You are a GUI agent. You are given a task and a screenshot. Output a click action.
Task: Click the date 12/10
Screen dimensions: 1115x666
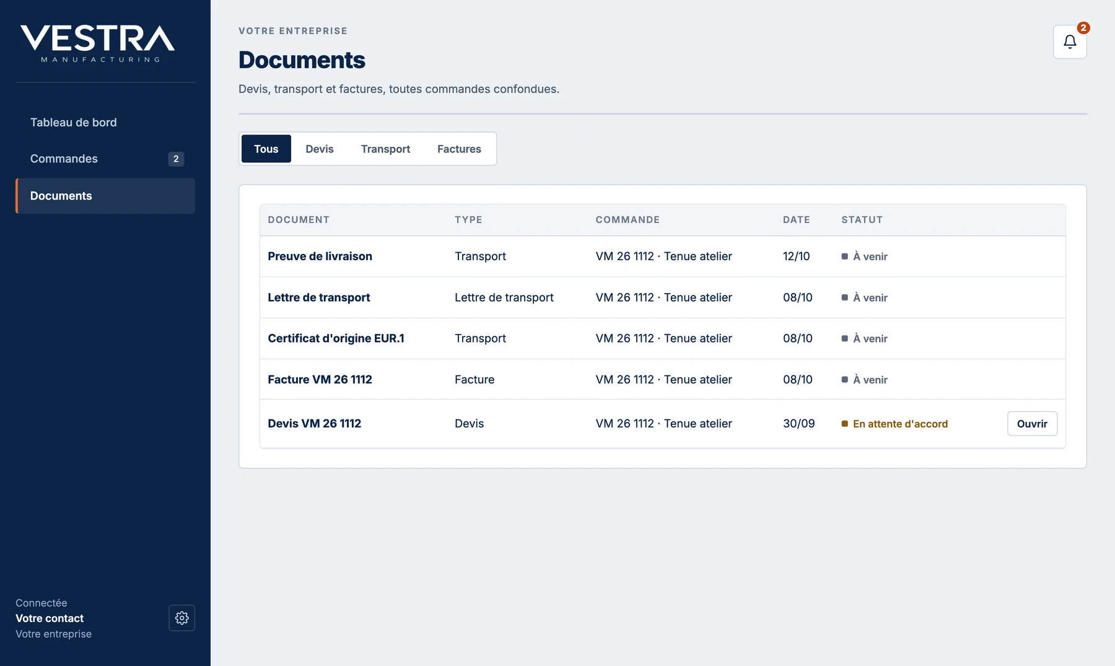pyautogui.click(x=796, y=256)
